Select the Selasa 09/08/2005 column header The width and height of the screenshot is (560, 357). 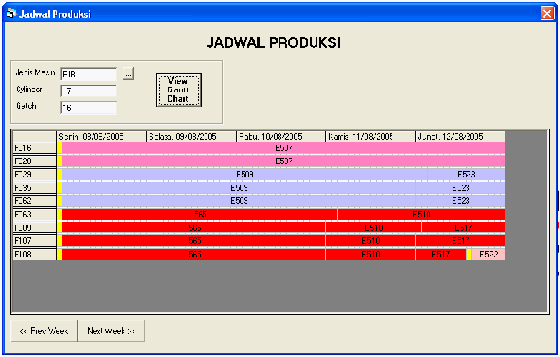[x=192, y=136]
